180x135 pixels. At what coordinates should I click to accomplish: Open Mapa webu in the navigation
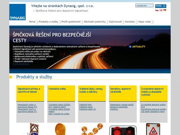coord(144,22)
